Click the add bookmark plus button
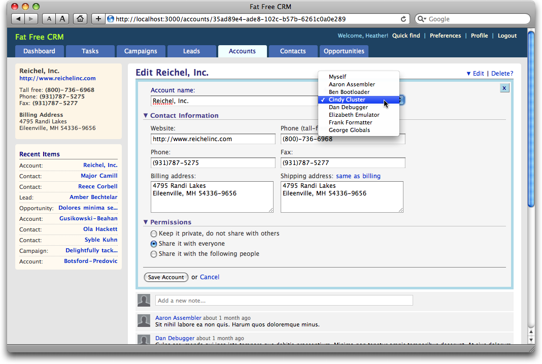Image resolution: width=542 pixels, height=364 pixels. 98,19
